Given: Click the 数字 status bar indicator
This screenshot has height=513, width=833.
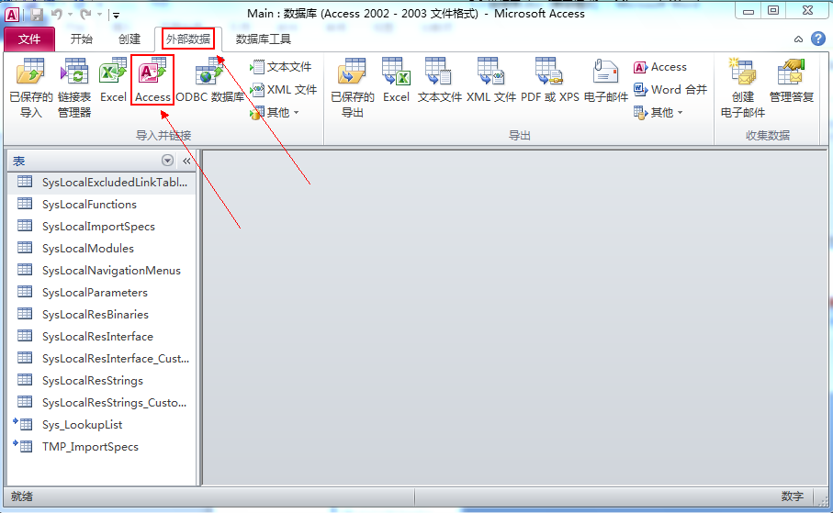Looking at the screenshot, I should click(x=792, y=496).
